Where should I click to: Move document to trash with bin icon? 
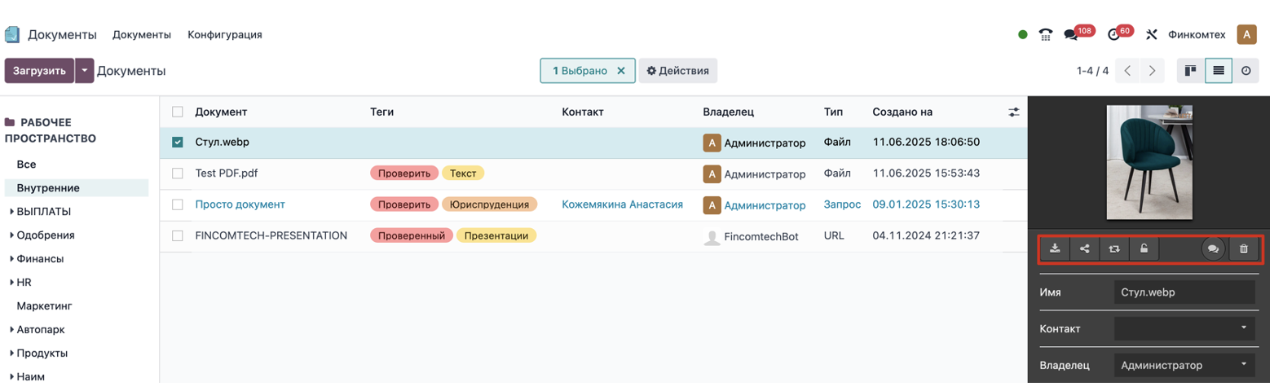(1243, 249)
